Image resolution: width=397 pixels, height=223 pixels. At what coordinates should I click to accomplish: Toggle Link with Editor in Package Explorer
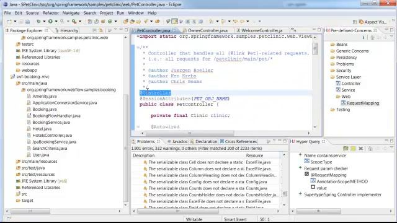click(101, 30)
